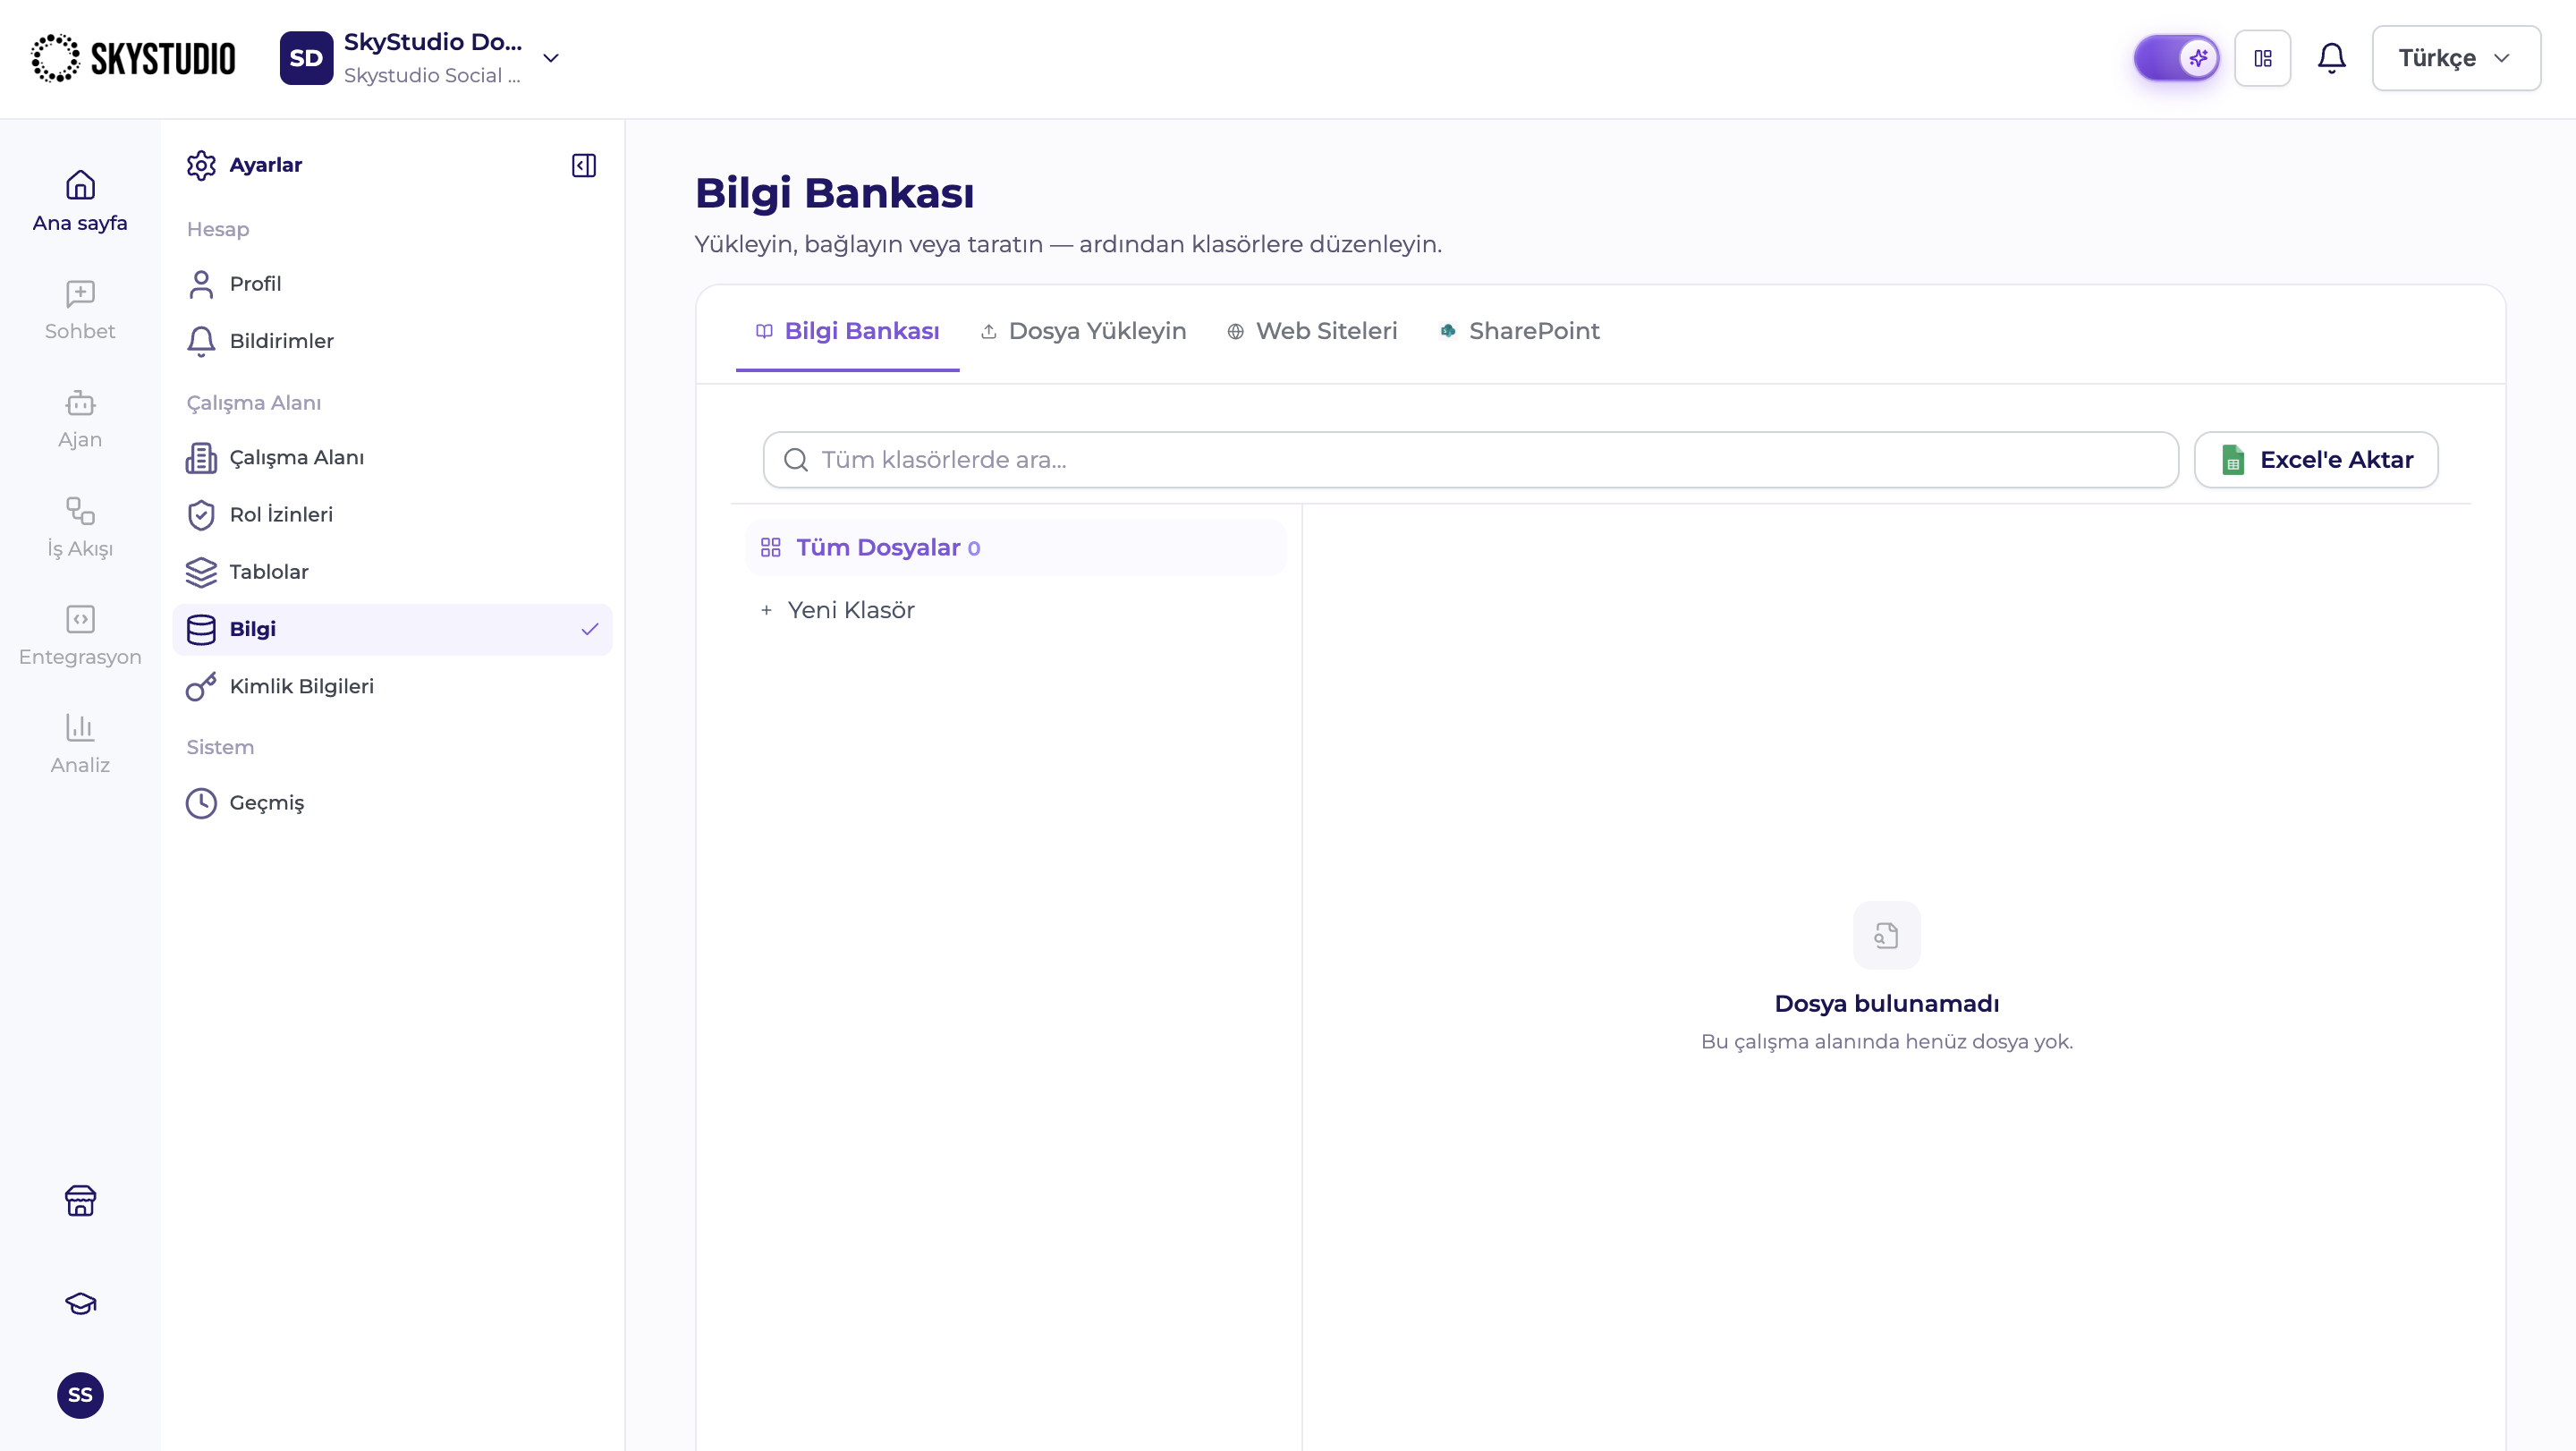The height and width of the screenshot is (1451, 2576).
Task: Open the marketplace store icon
Action: [x=80, y=1200]
